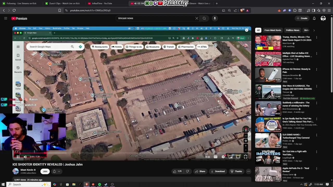Open 'Trump, Stocks, Bitcoin' live video thumbnail
Image resolution: width=333 pixels, height=187 pixels.
(x=268, y=43)
